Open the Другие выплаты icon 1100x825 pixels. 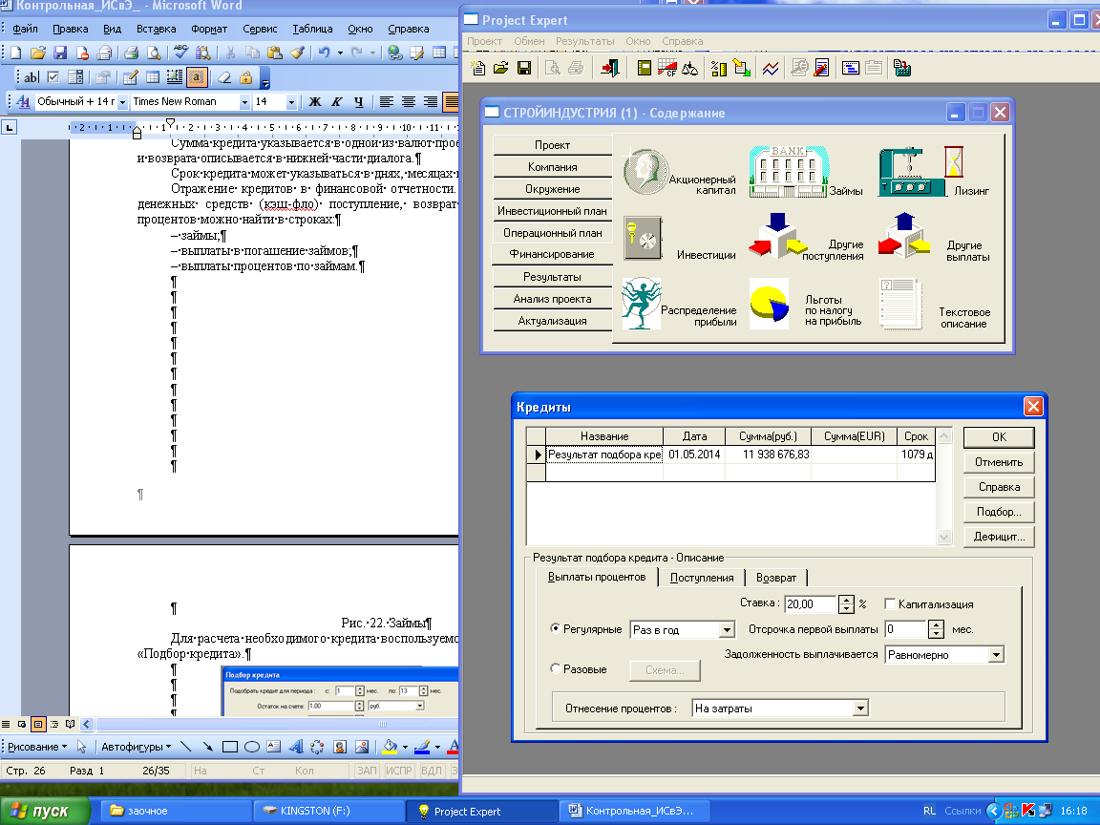point(904,237)
